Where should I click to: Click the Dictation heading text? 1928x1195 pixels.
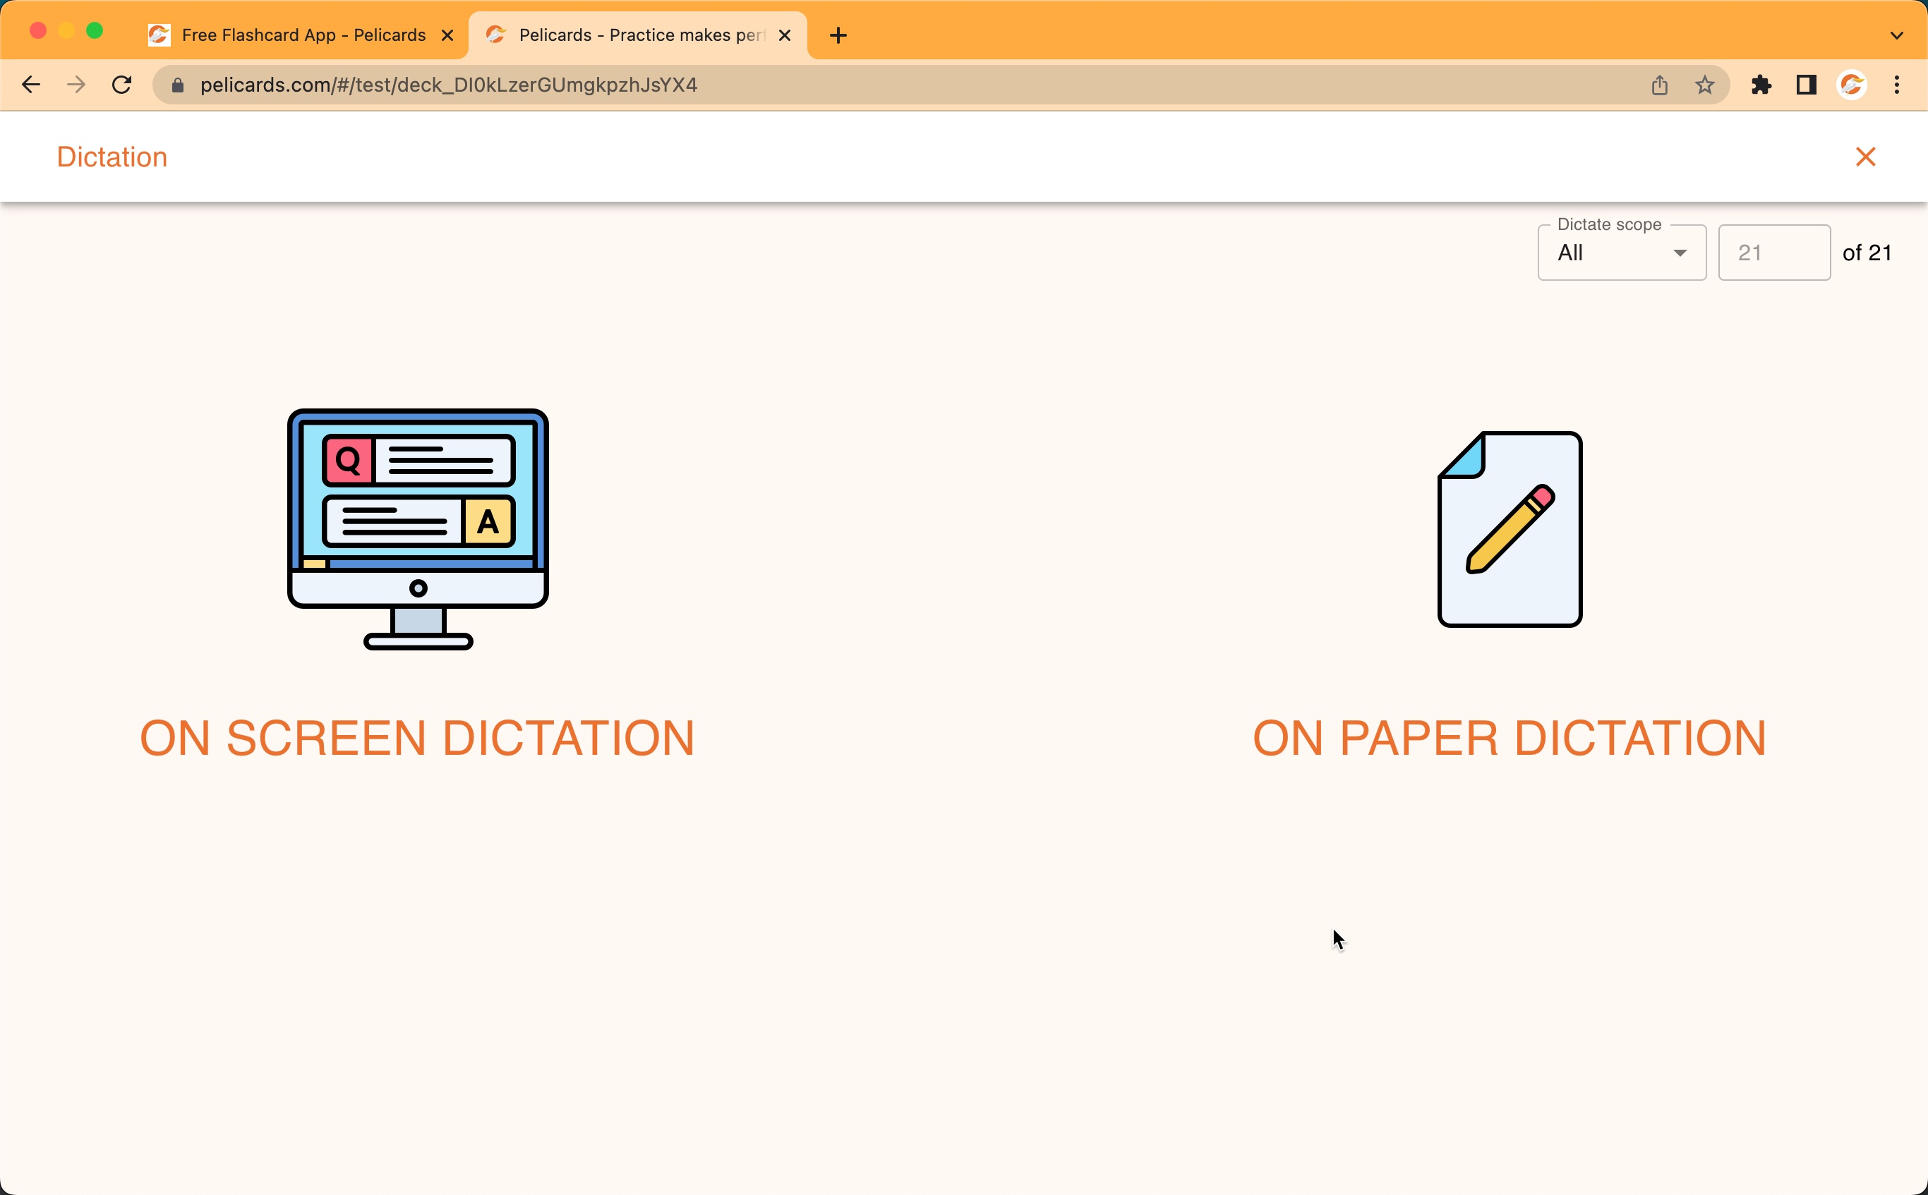[112, 157]
